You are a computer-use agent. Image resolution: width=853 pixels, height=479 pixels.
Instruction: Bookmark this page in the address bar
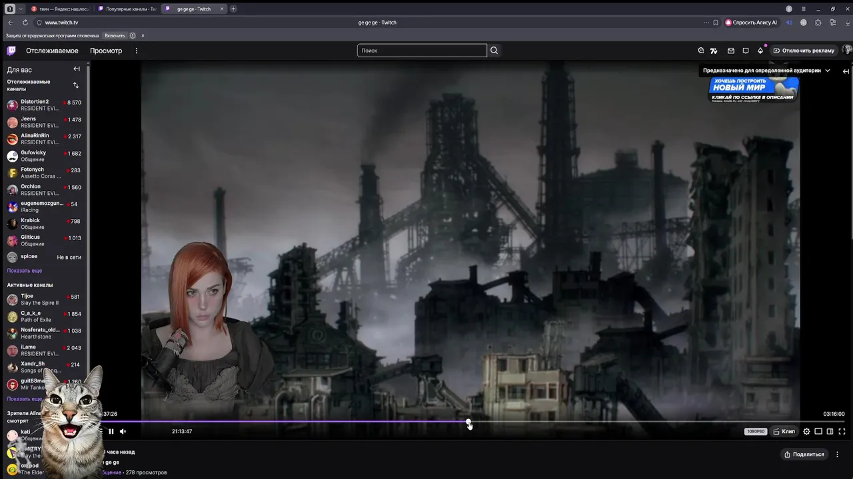pyautogui.click(x=716, y=23)
